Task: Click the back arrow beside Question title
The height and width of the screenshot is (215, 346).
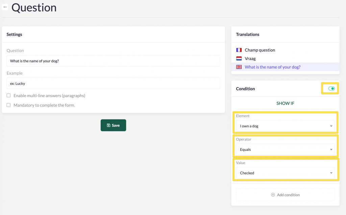Action: (x=5, y=7)
